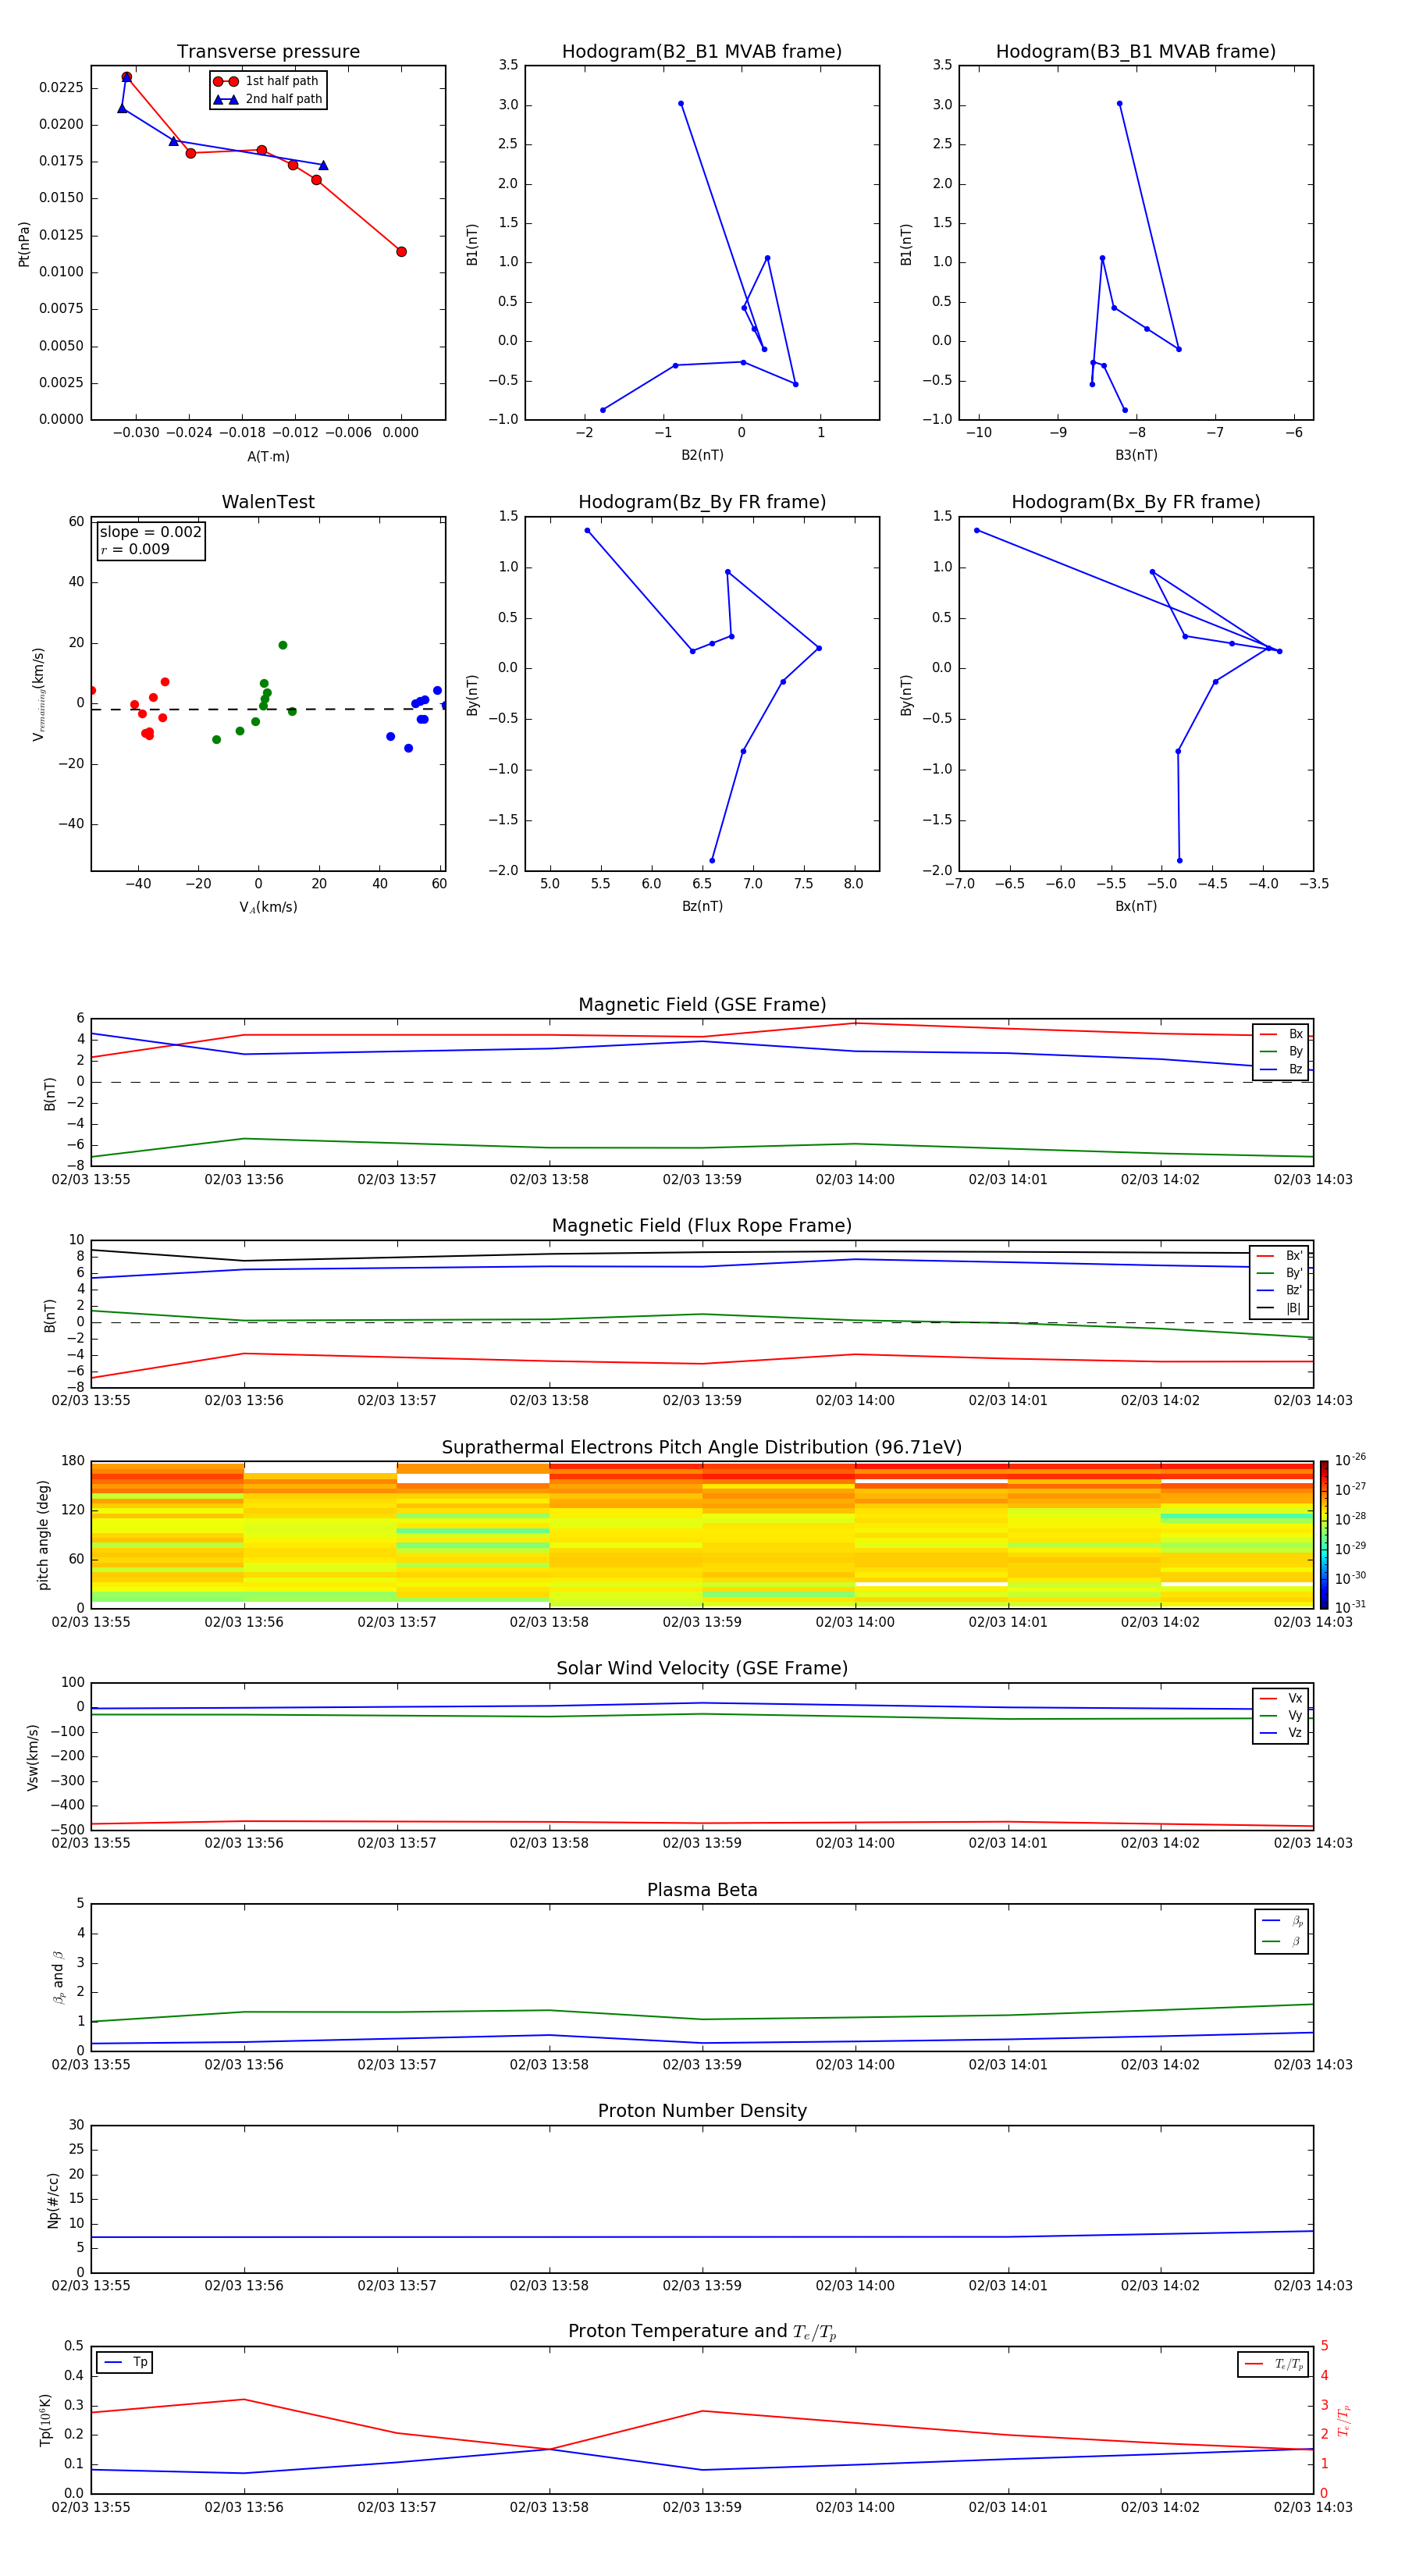This screenshot has height=2576, width=1405.
Task: Click the green outlier point near 20 in WalenTest
Action: (x=283, y=645)
